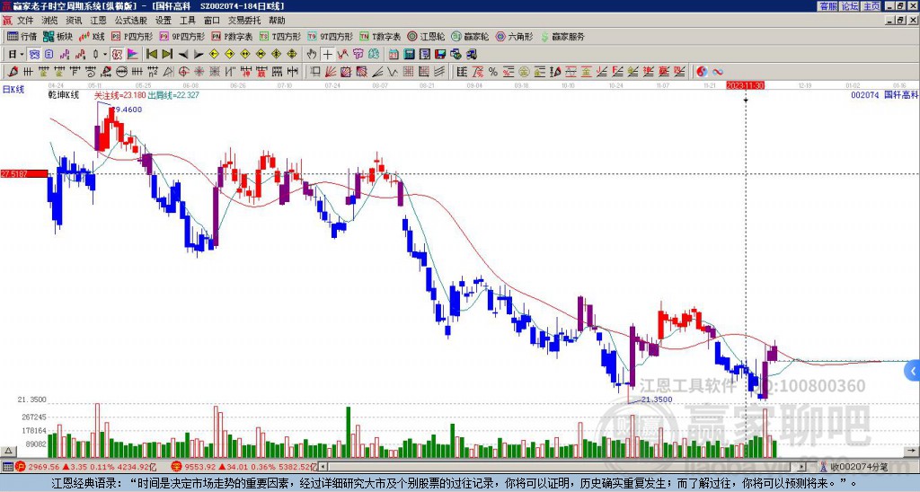Click the 2969.56 index status reading
The height and width of the screenshot is (492, 920).
point(44,467)
